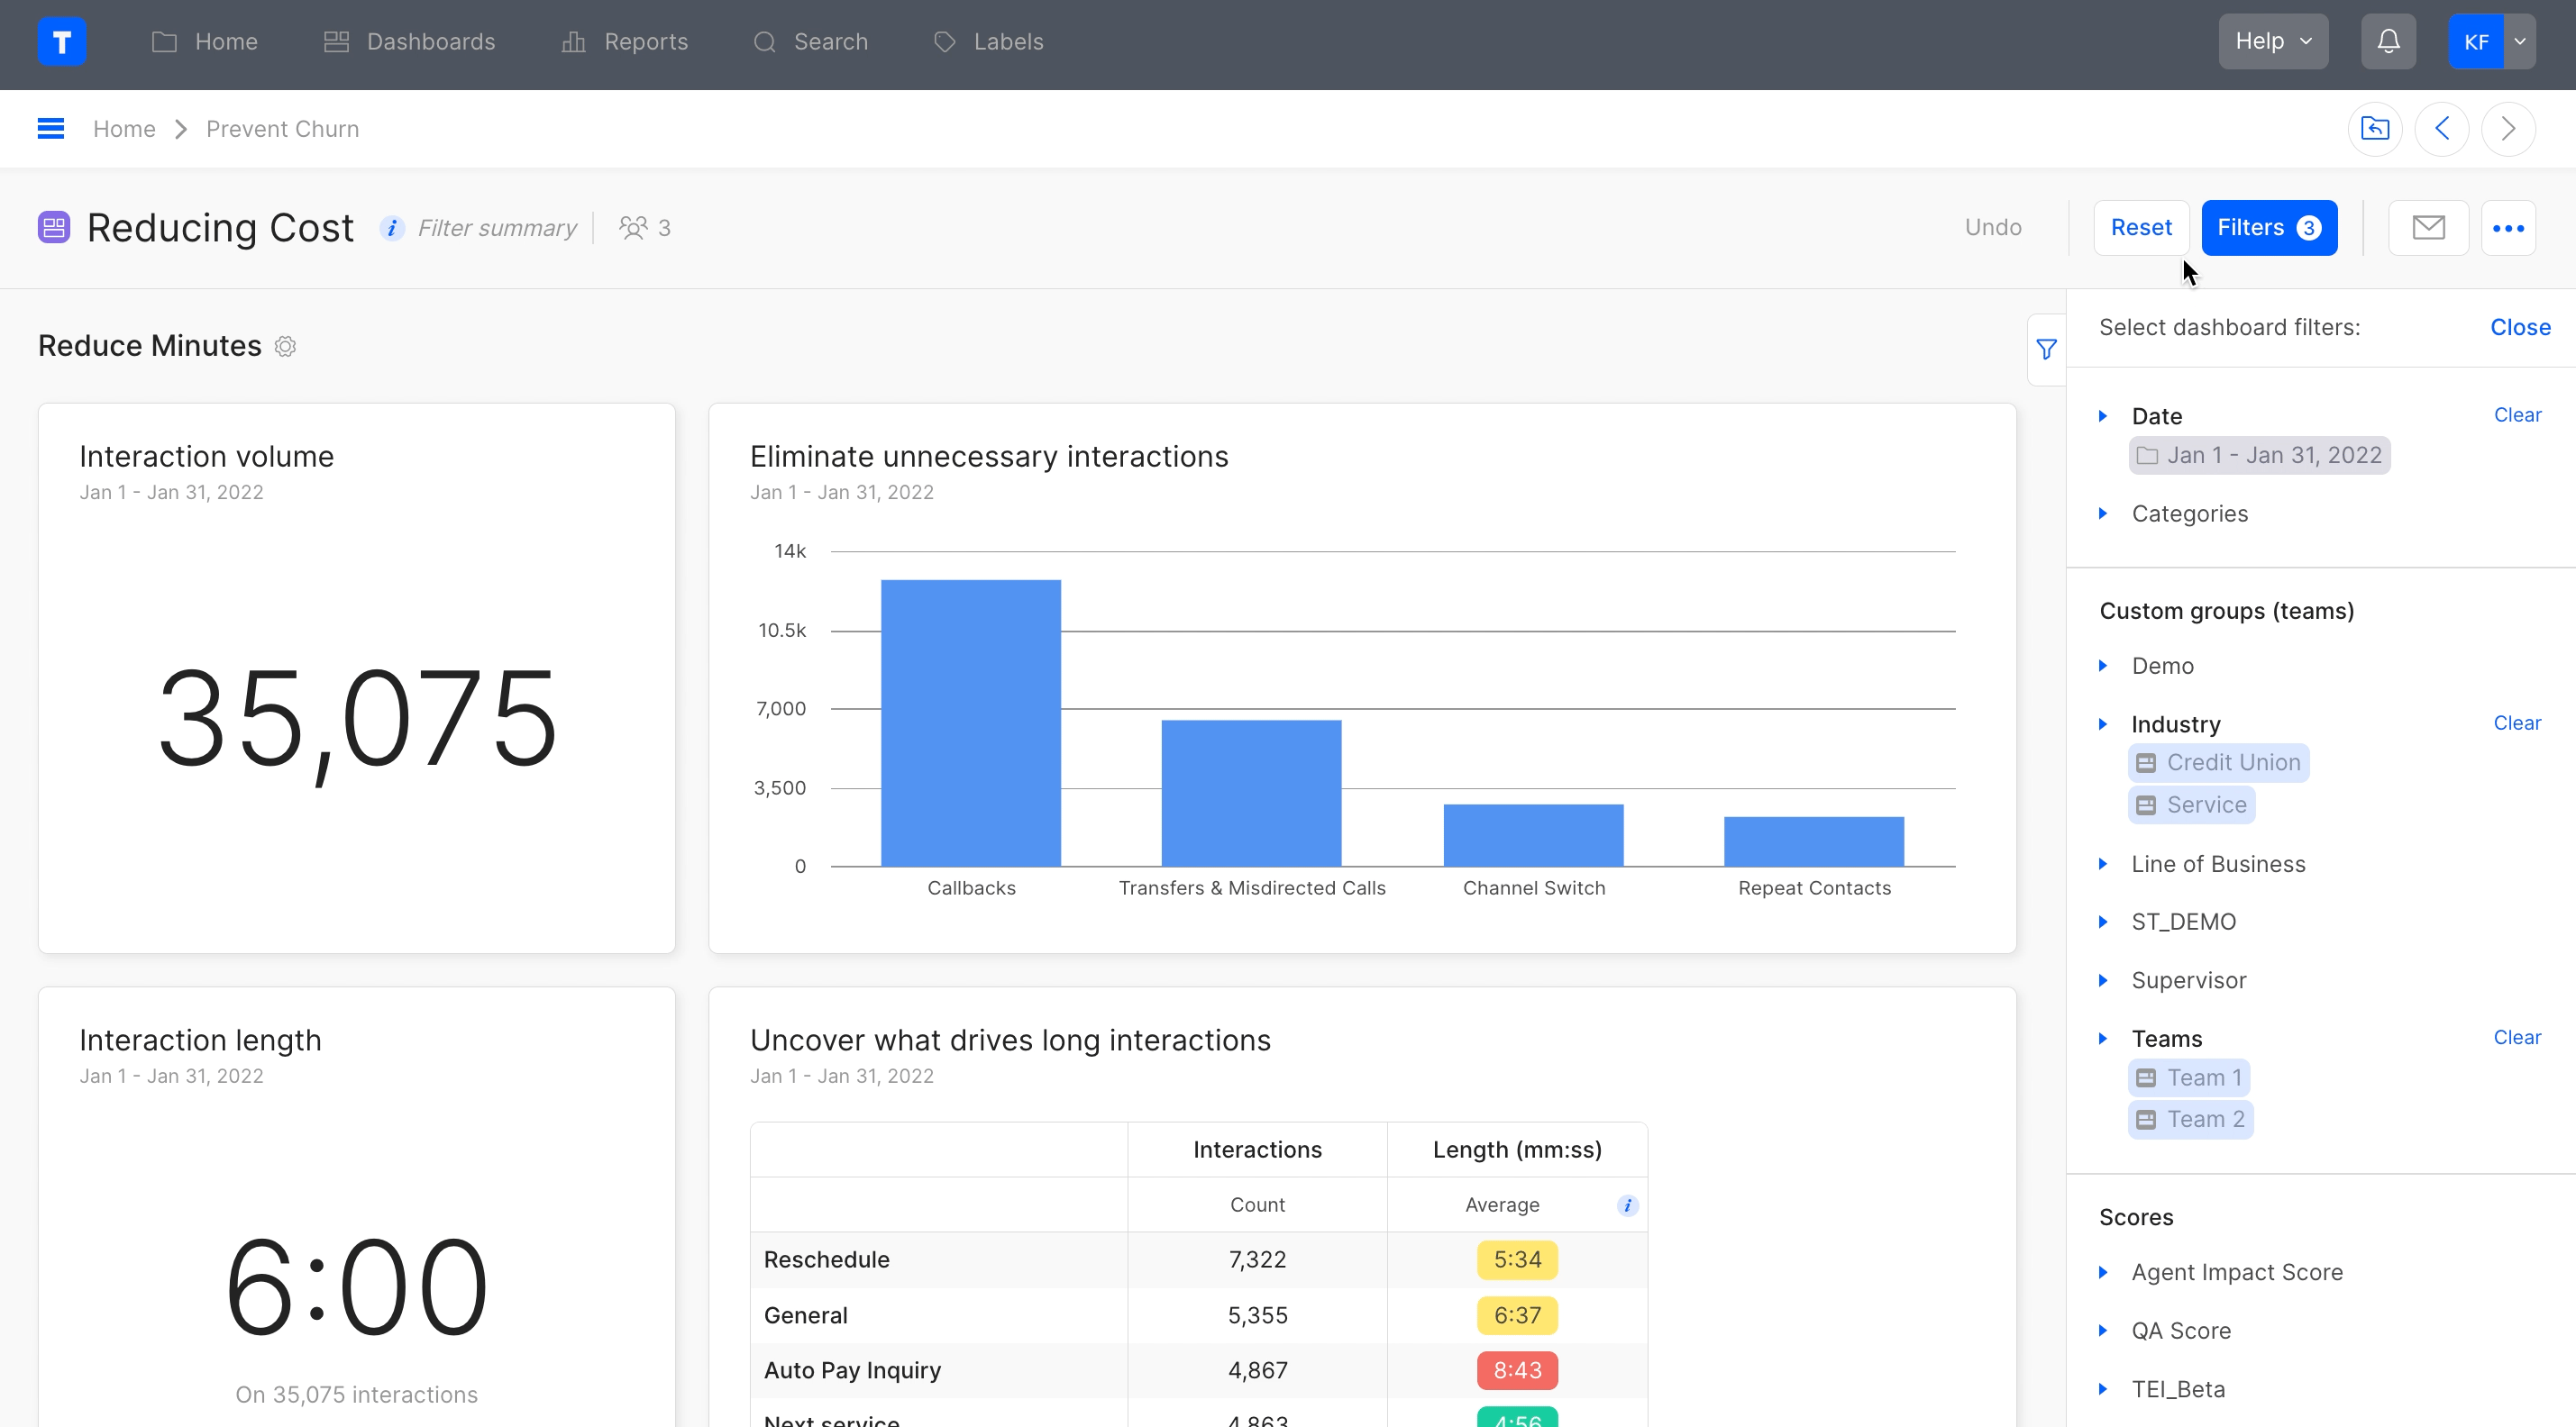This screenshot has width=2576, height=1427.
Task: Open the hamburger menu icon
Action: 50,129
